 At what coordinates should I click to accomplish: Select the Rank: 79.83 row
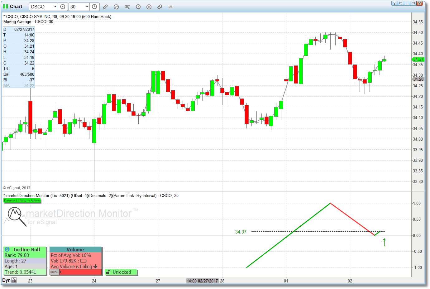tap(25, 255)
